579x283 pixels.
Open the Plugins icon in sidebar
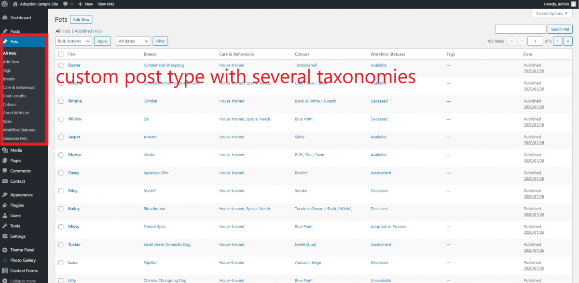[5, 205]
